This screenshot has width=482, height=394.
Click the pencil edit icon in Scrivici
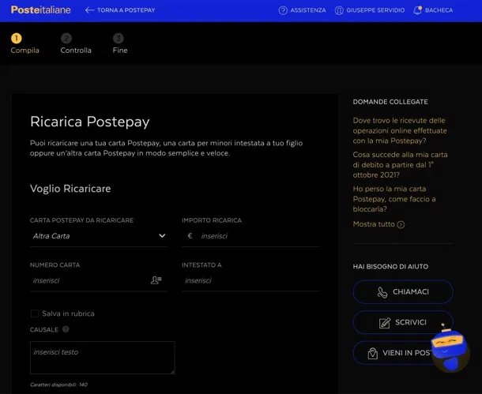pyautogui.click(x=385, y=323)
